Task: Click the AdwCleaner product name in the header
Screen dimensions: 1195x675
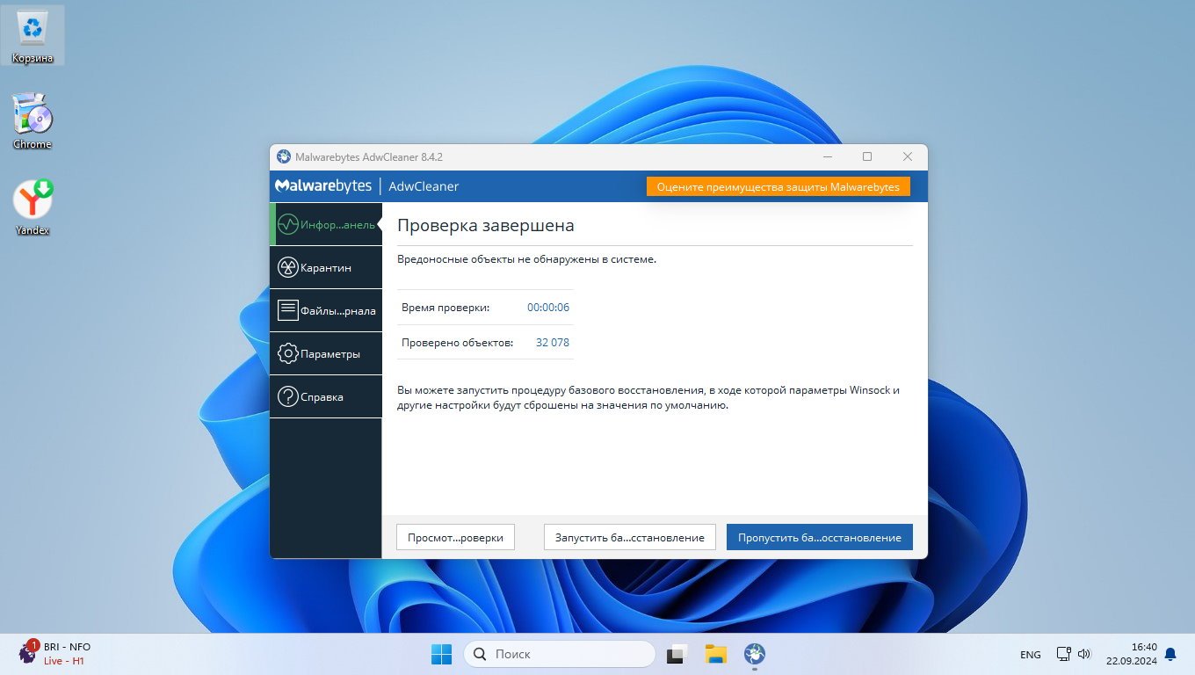Action: pos(424,186)
